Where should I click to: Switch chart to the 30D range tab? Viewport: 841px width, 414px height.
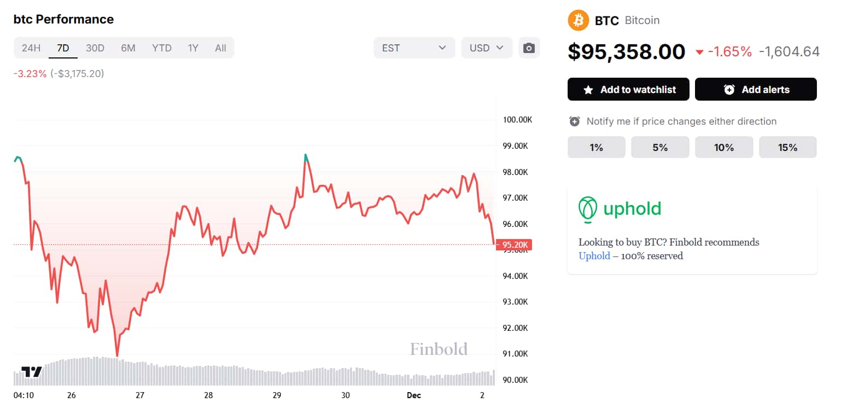95,48
